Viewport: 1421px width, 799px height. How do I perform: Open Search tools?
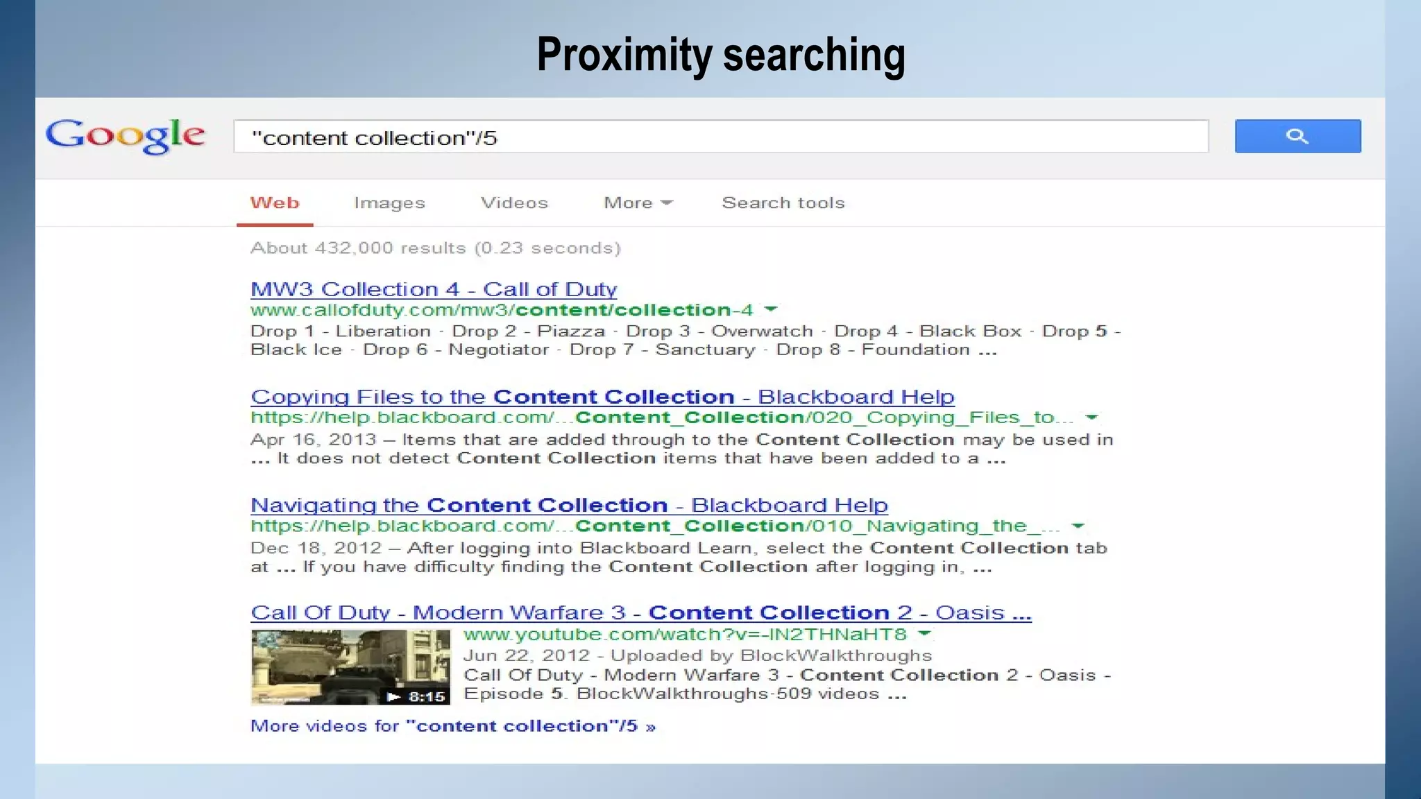pyautogui.click(x=783, y=203)
